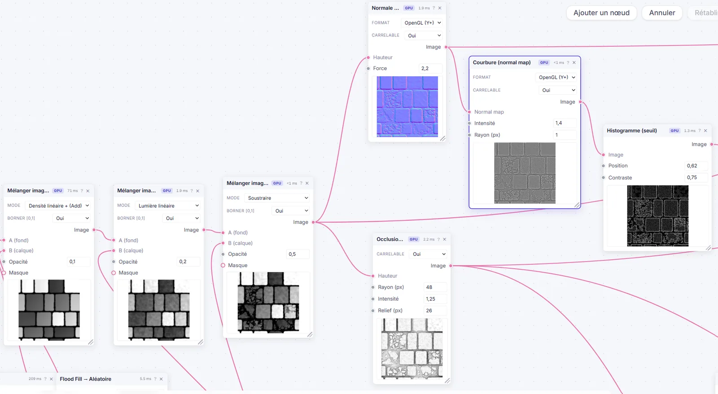Edit the Intensité value 1,4 in Courbure
Viewport: 718px width, 394px height.
coord(565,123)
